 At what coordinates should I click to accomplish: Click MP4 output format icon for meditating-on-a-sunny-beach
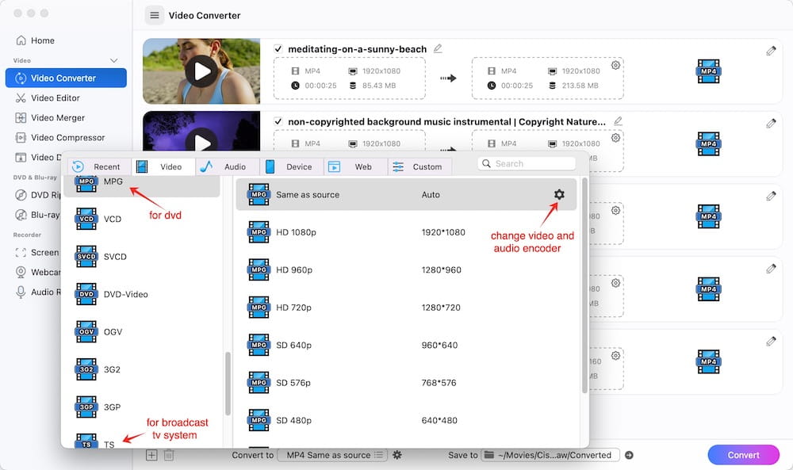708,71
